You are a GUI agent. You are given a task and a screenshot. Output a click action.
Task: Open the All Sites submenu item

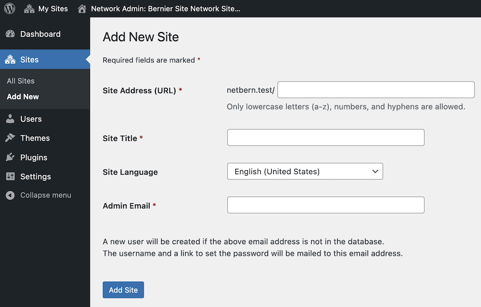pyautogui.click(x=21, y=81)
